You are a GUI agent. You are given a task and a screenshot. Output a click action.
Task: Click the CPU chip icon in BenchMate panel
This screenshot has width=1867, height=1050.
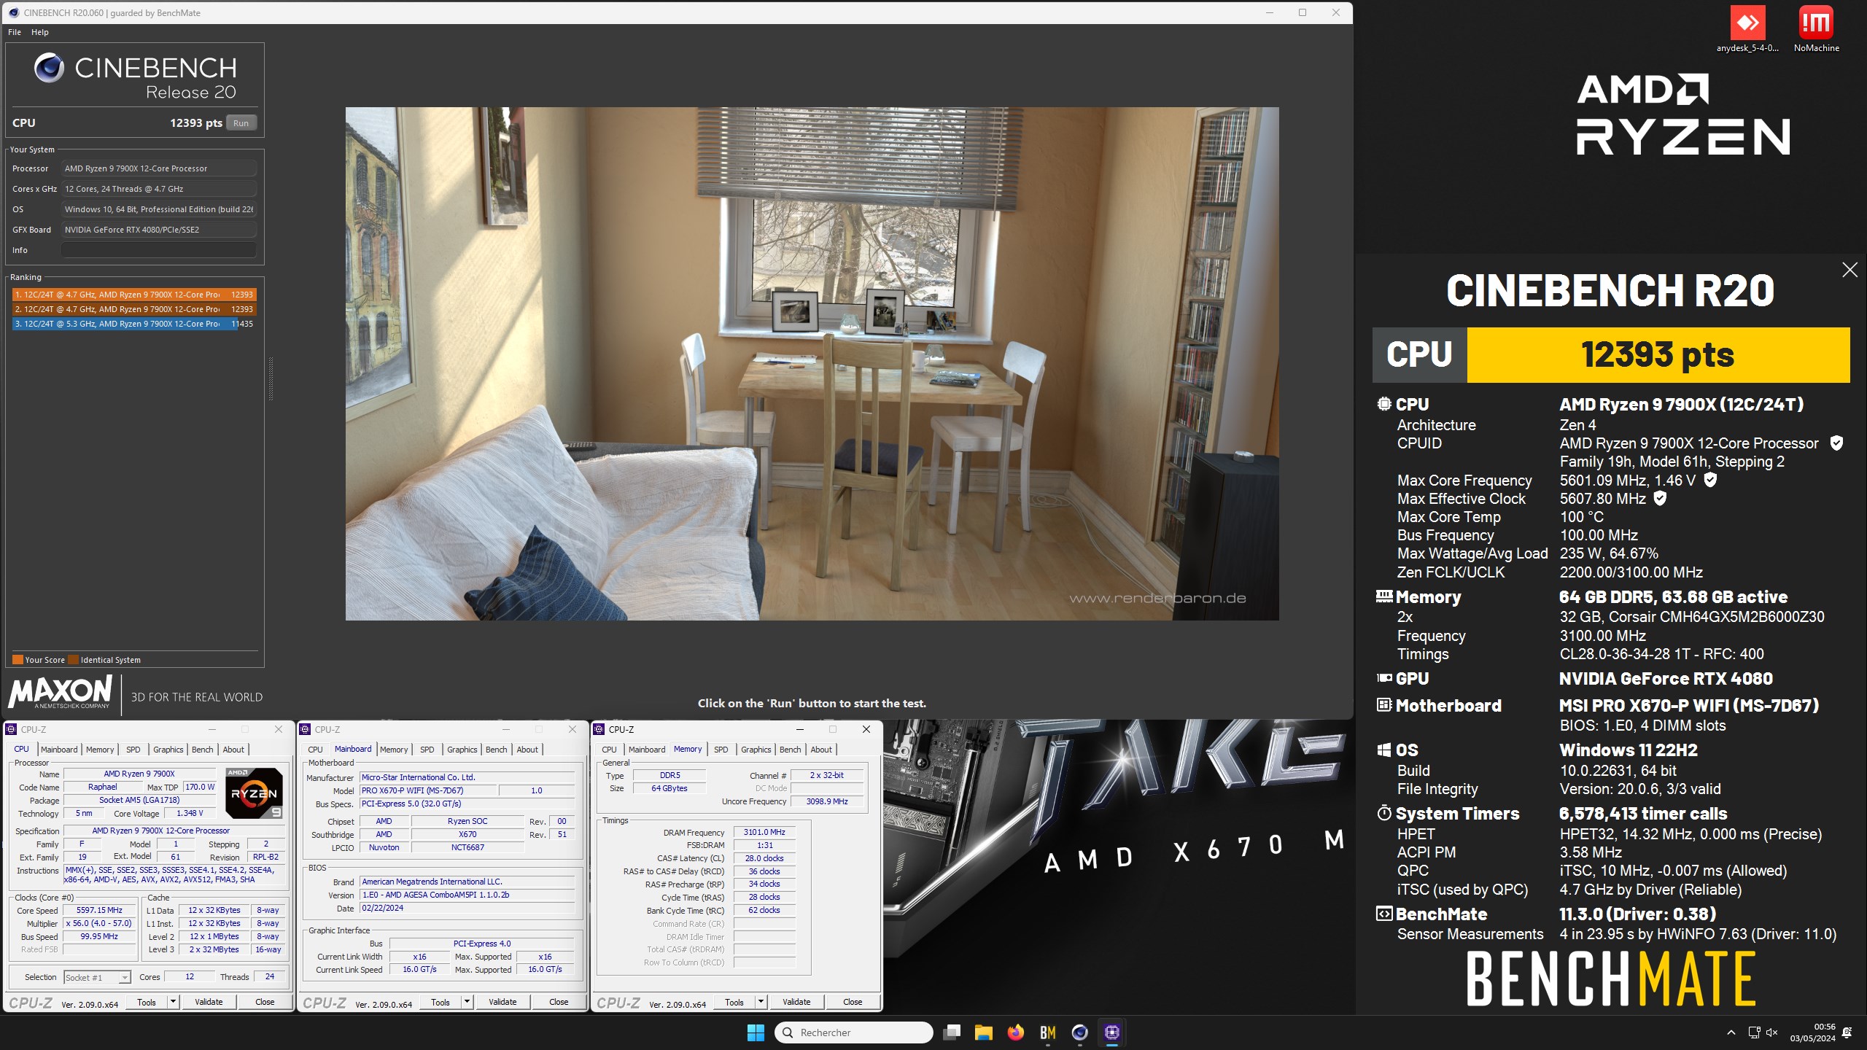[1384, 404]
